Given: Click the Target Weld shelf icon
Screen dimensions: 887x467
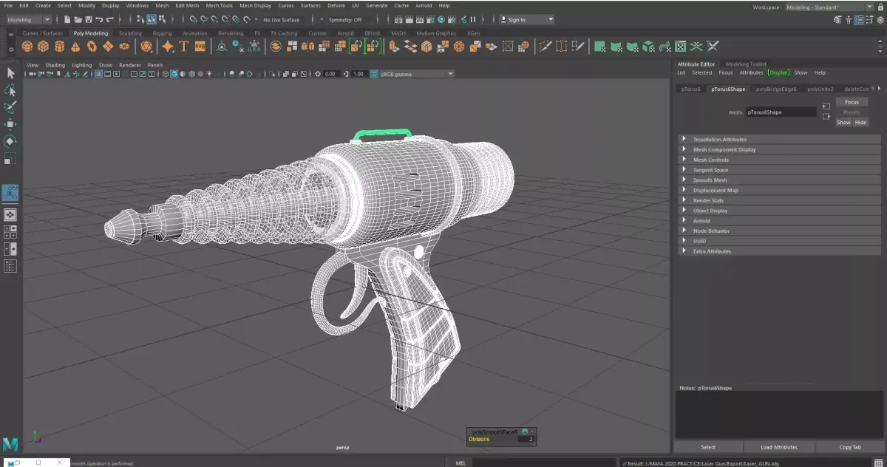Looking at the screenshot, I should click(x=563, y=47).
